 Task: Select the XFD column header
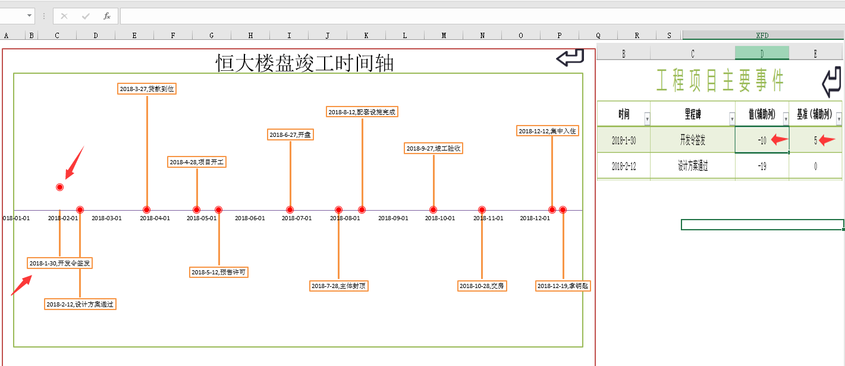point(763,35)
